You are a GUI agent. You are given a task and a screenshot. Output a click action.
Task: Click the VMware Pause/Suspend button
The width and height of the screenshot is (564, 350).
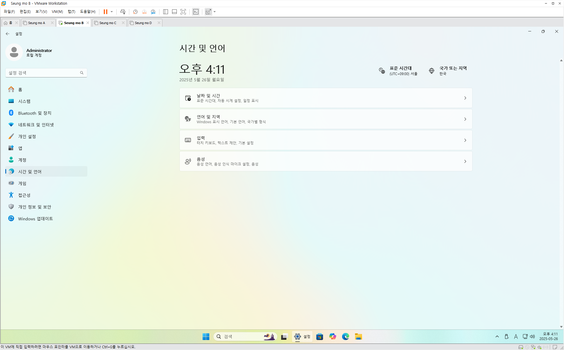pos(105,12)
